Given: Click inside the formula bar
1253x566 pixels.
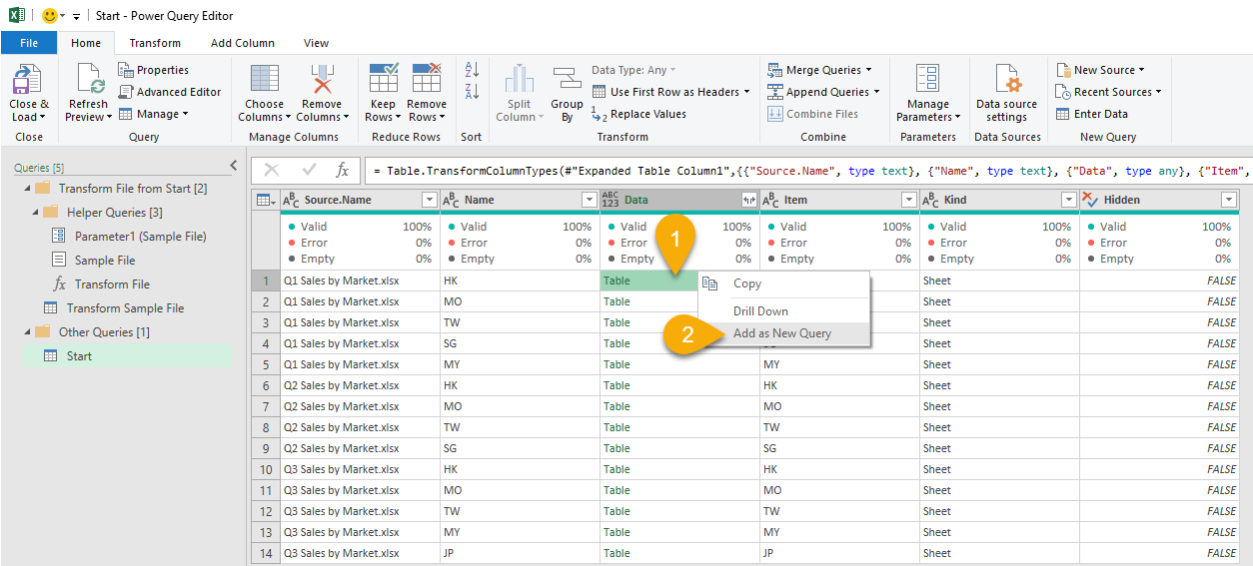Looking at the screenshot, I should click(x=799, y=171).
